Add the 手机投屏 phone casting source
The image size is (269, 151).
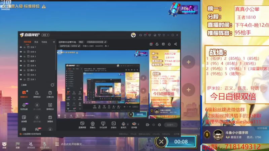103,125
